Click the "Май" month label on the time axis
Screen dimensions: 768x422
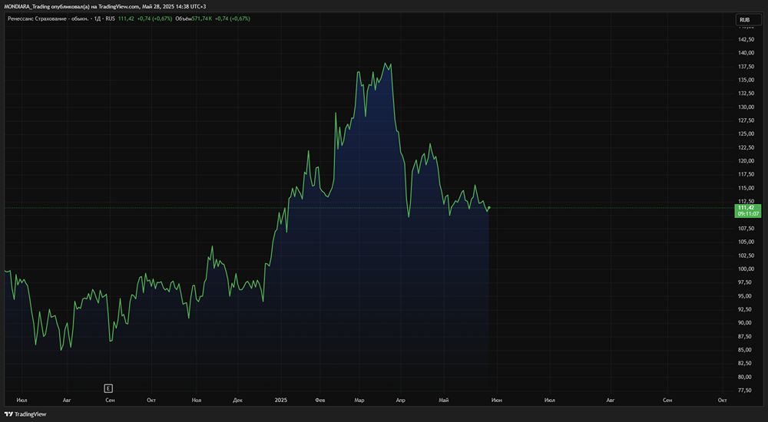point(443,400)
